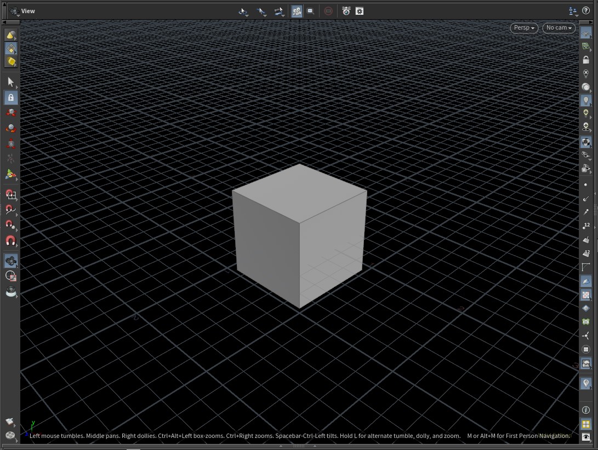Open the geometry info 'i' icon
This screenshot has width=598, height=450.
[x=586, y=410]
